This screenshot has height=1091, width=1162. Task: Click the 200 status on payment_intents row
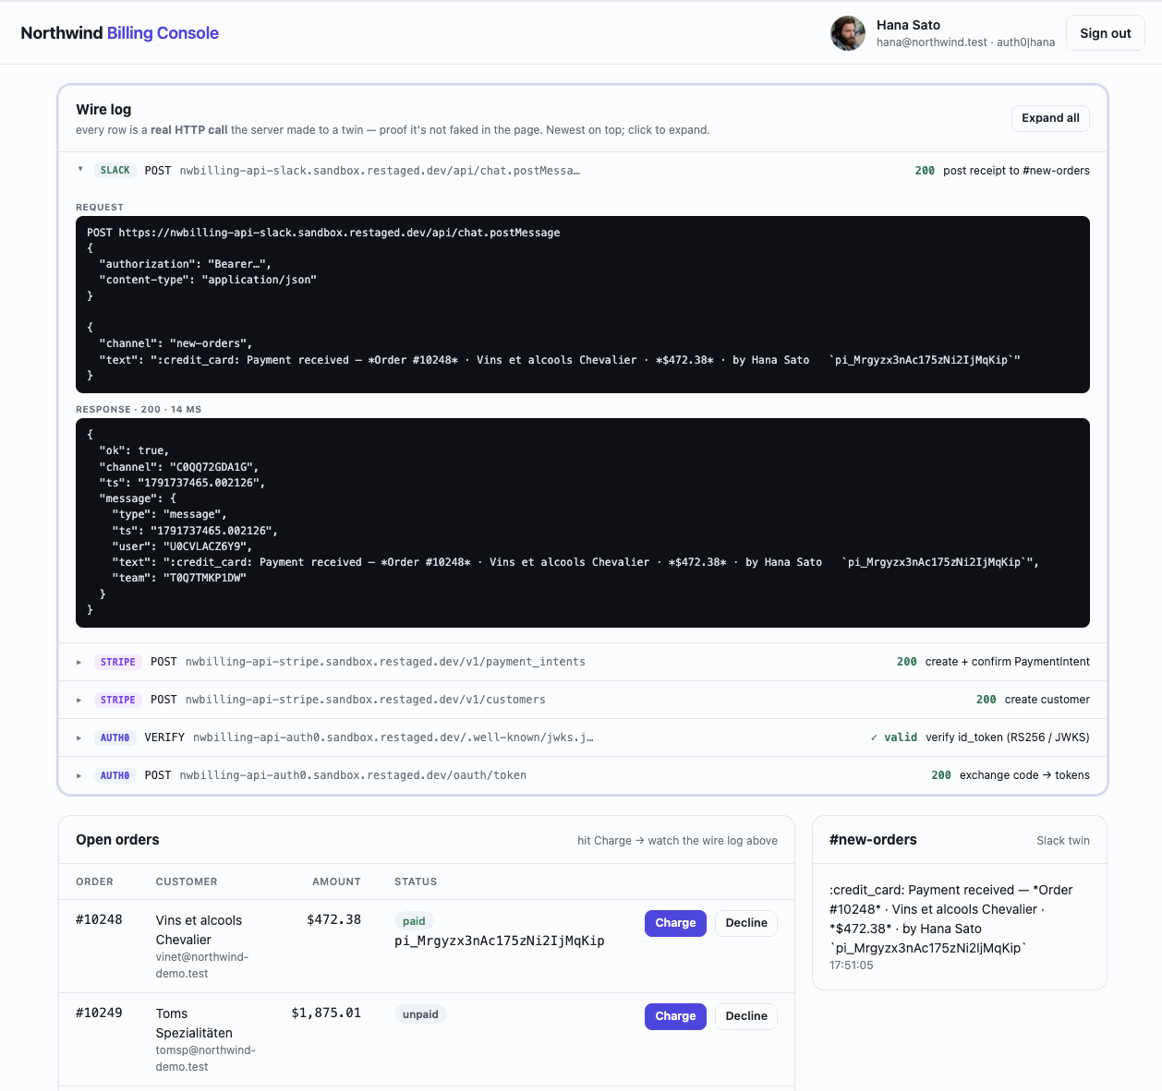click(x=906, y=662)
